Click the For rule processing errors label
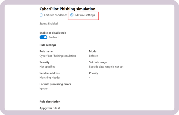 tap(55, 84)
